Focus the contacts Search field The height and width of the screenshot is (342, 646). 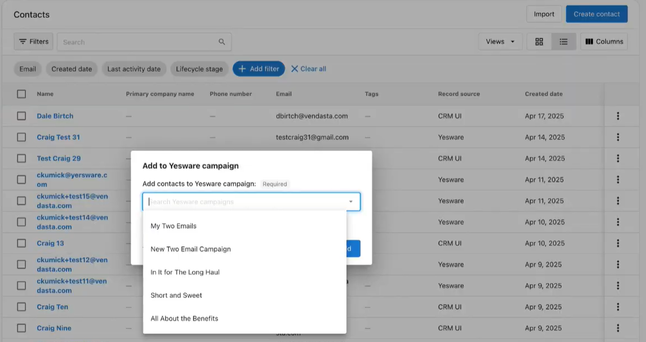(x=144, y=42)
